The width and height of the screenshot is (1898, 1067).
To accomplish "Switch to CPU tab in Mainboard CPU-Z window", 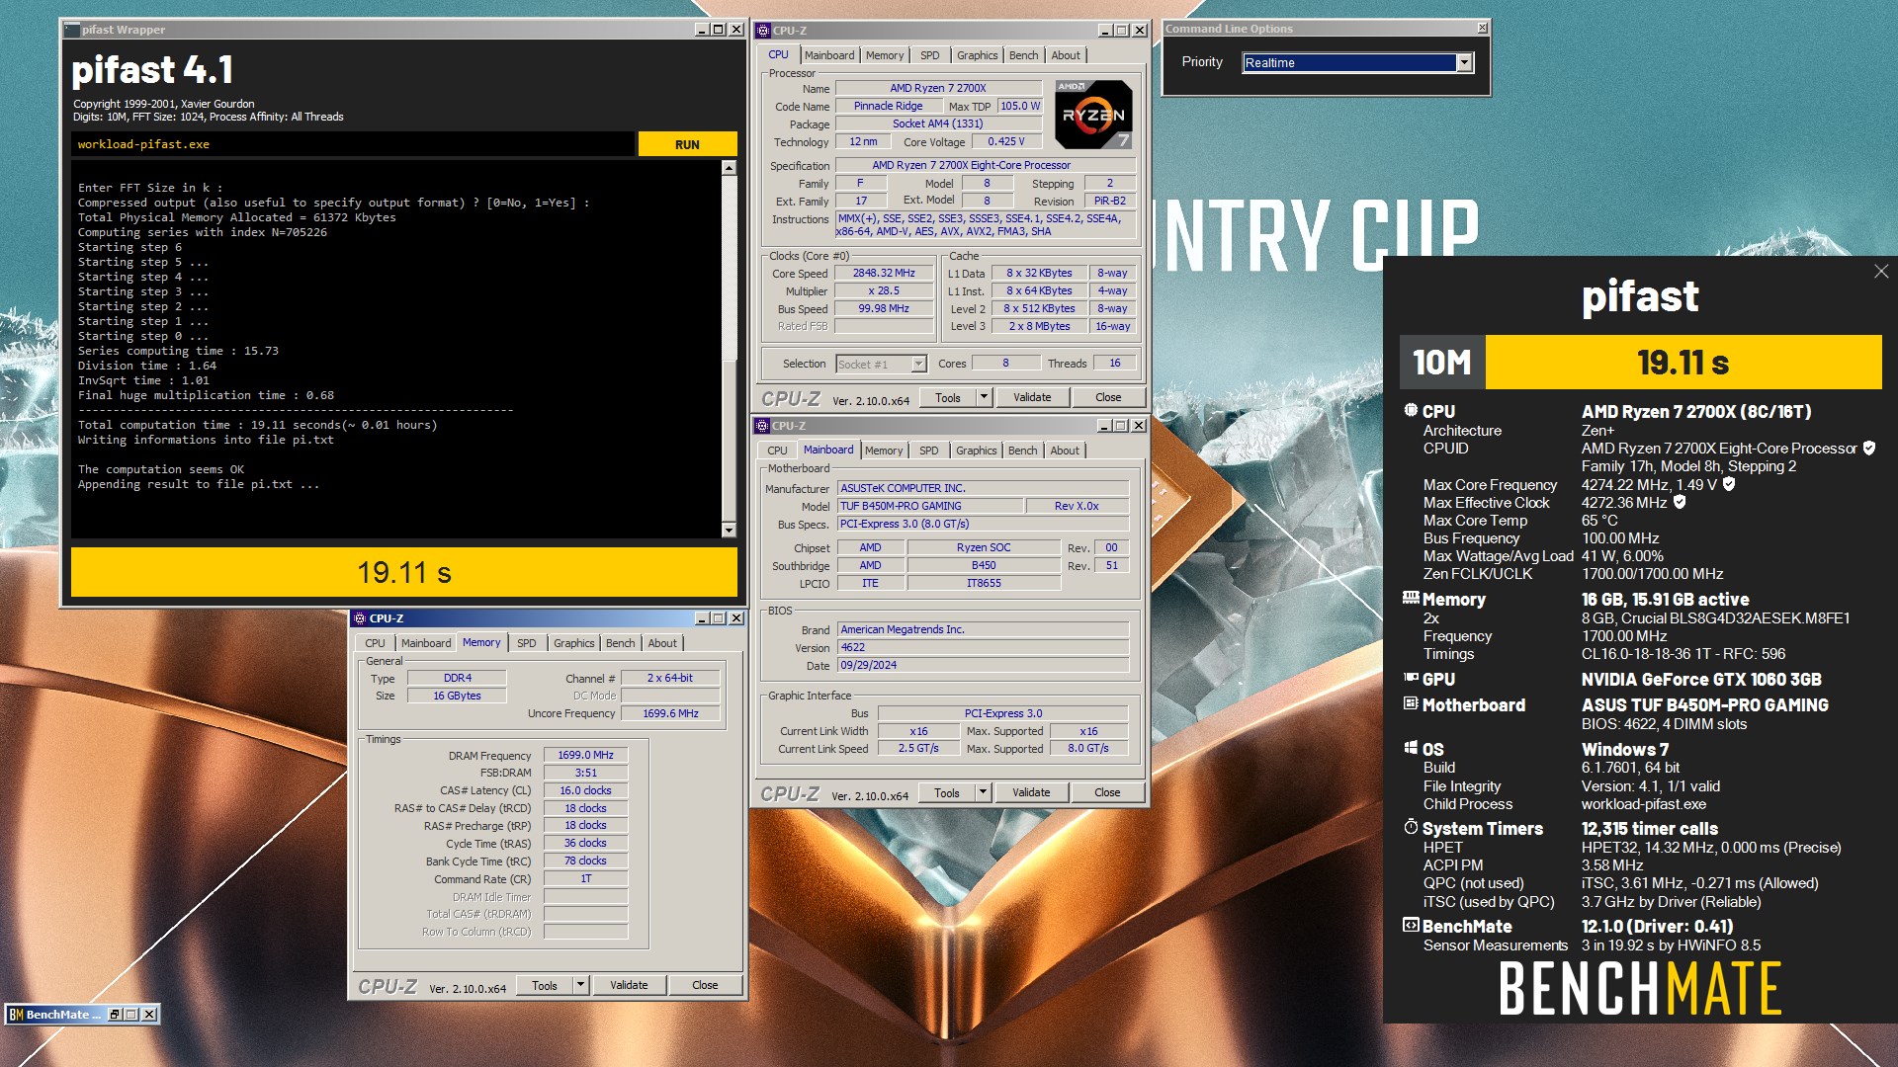I will tap(777, 451).
